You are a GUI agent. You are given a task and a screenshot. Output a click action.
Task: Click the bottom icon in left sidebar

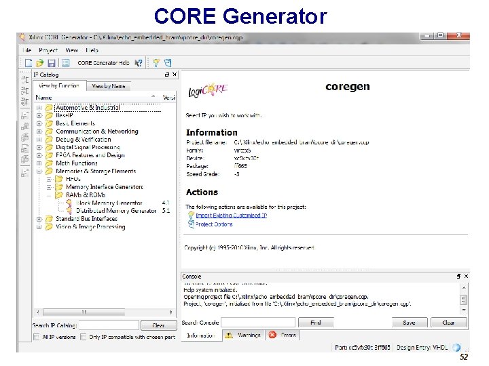pos(24,173)
